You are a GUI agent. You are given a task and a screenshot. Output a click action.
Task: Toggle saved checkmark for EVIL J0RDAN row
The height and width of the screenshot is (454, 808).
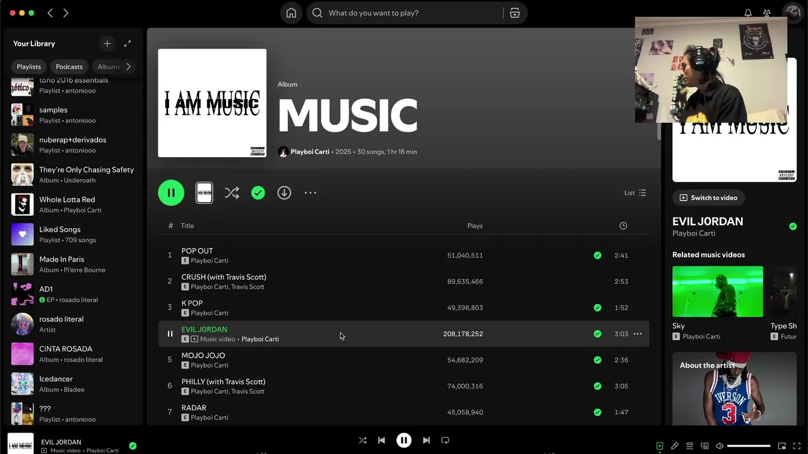tap(597, 334)
